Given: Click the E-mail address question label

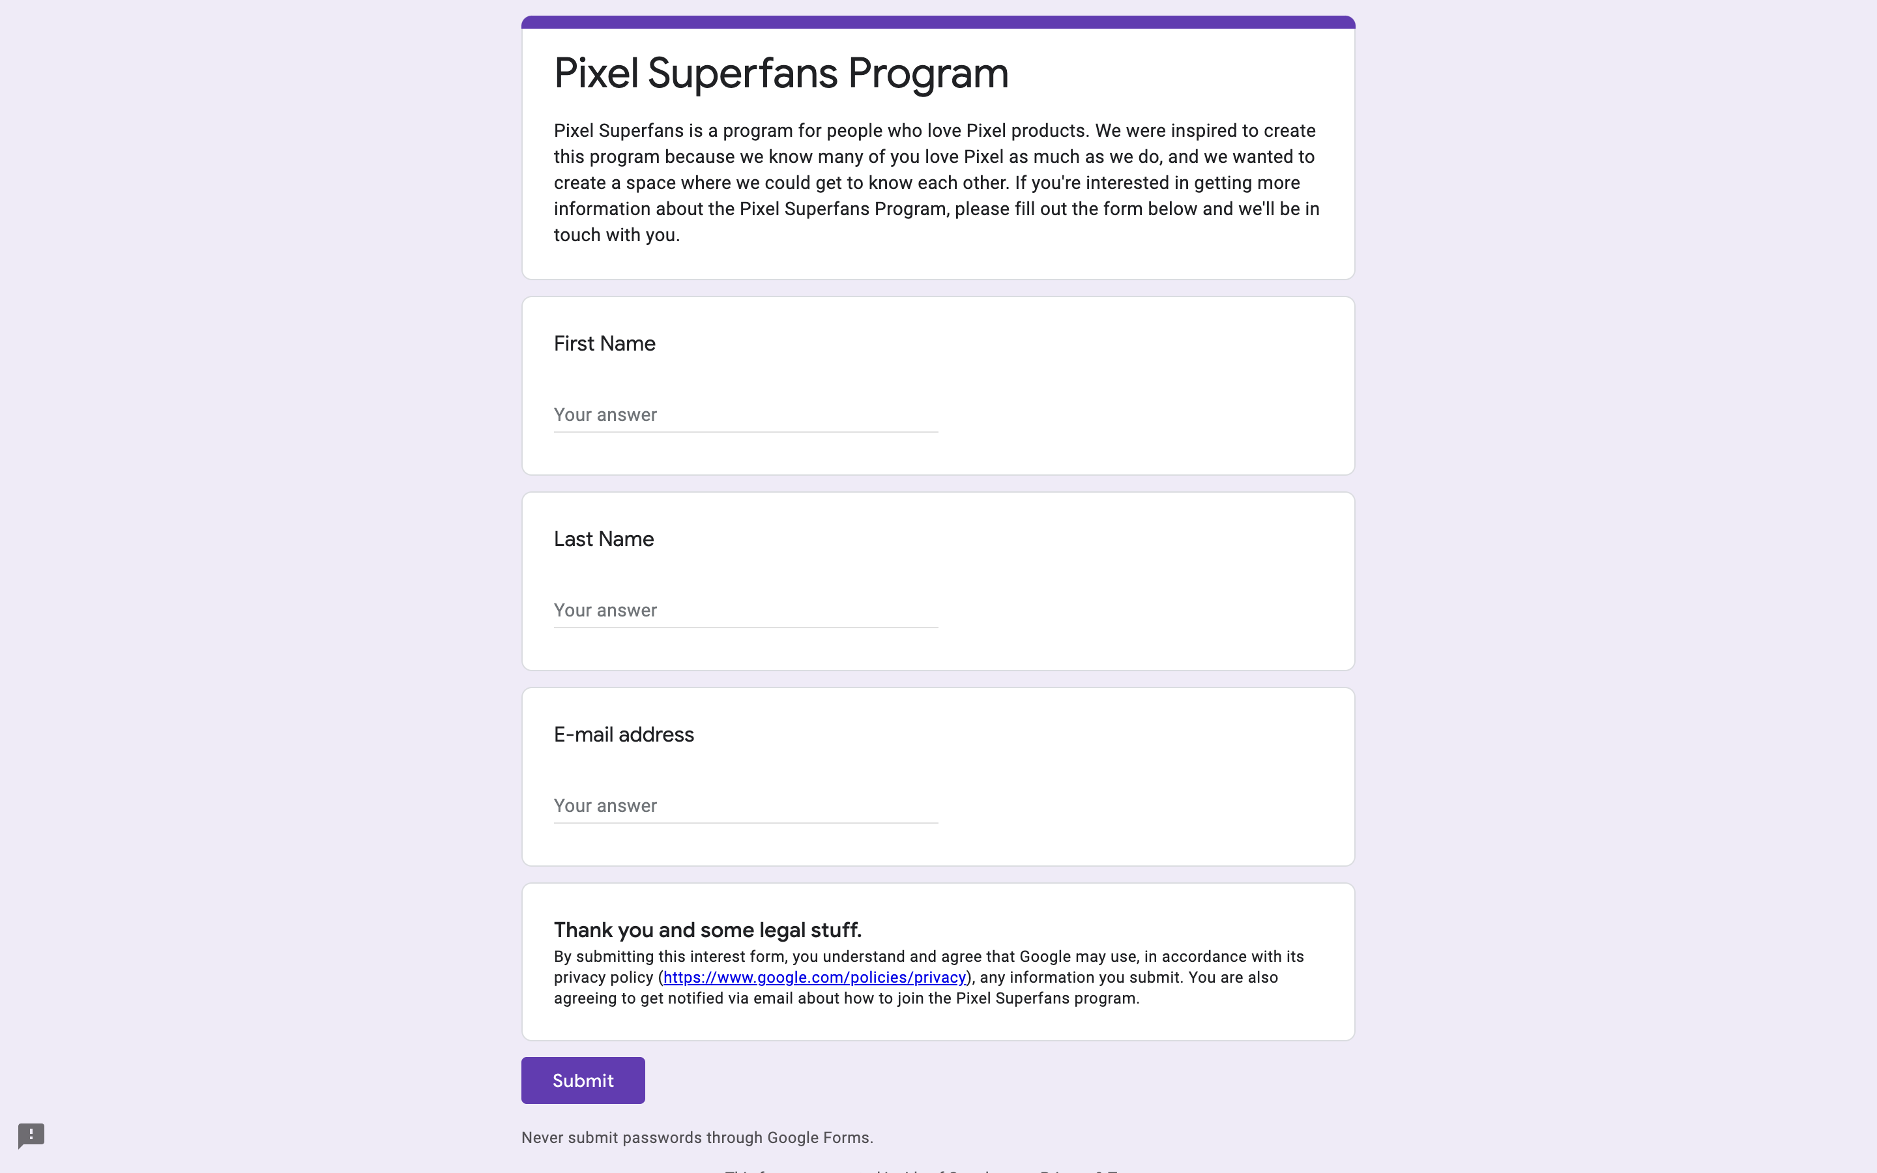Looking at the screenshot, I should pyautogui.click(x=624, y=734).
